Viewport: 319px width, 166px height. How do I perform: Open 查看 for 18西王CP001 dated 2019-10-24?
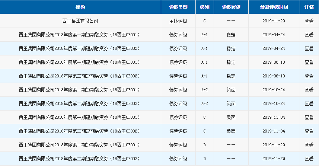coord(309,90)
